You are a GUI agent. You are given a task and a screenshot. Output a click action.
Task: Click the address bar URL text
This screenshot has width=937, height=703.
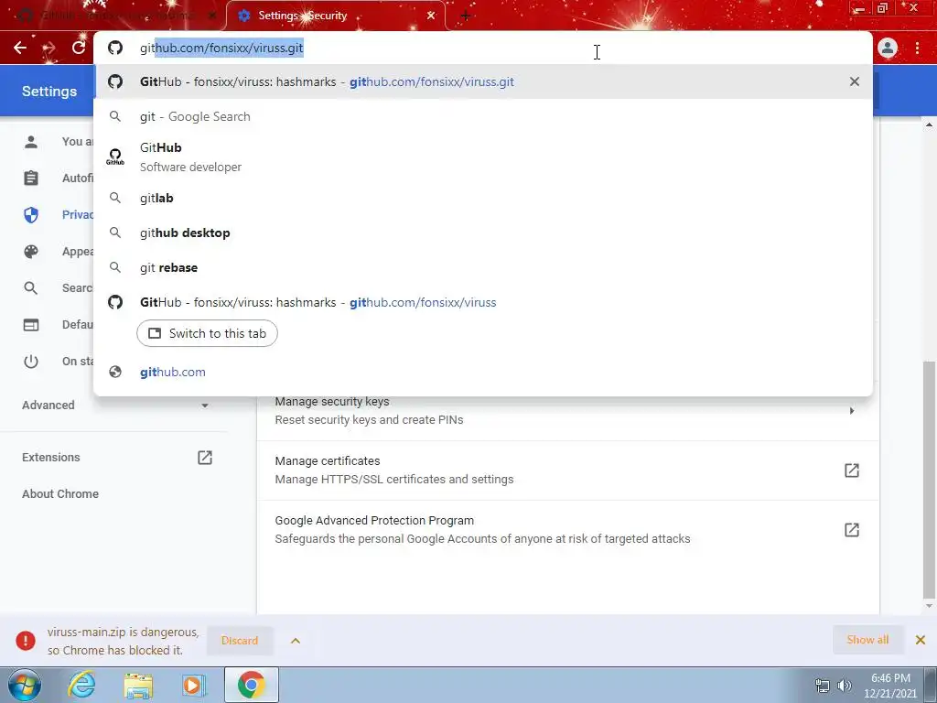pos(221,48)
